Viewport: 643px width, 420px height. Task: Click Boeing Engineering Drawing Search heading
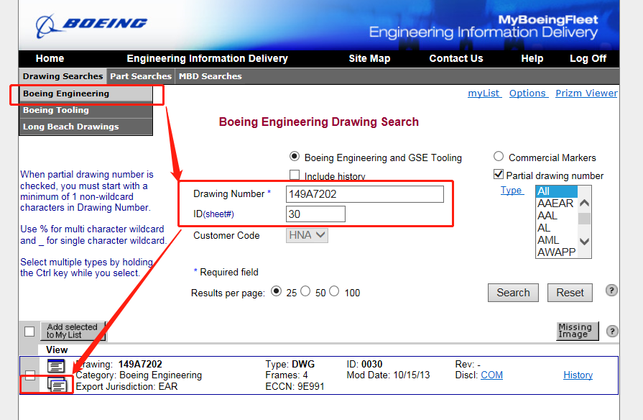click(319, 122)
